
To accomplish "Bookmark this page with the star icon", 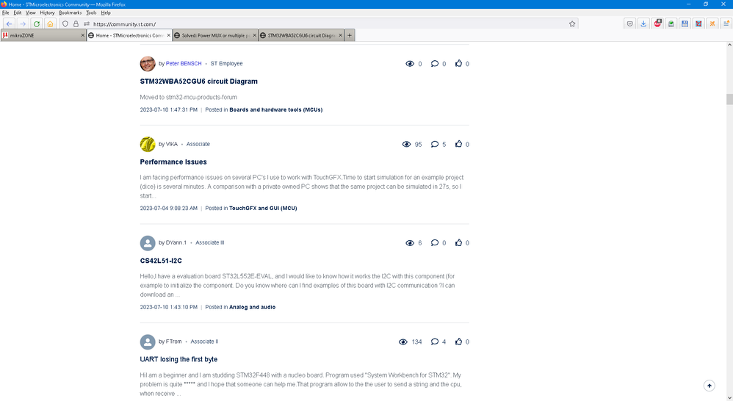I will click(x=572, y=24).
